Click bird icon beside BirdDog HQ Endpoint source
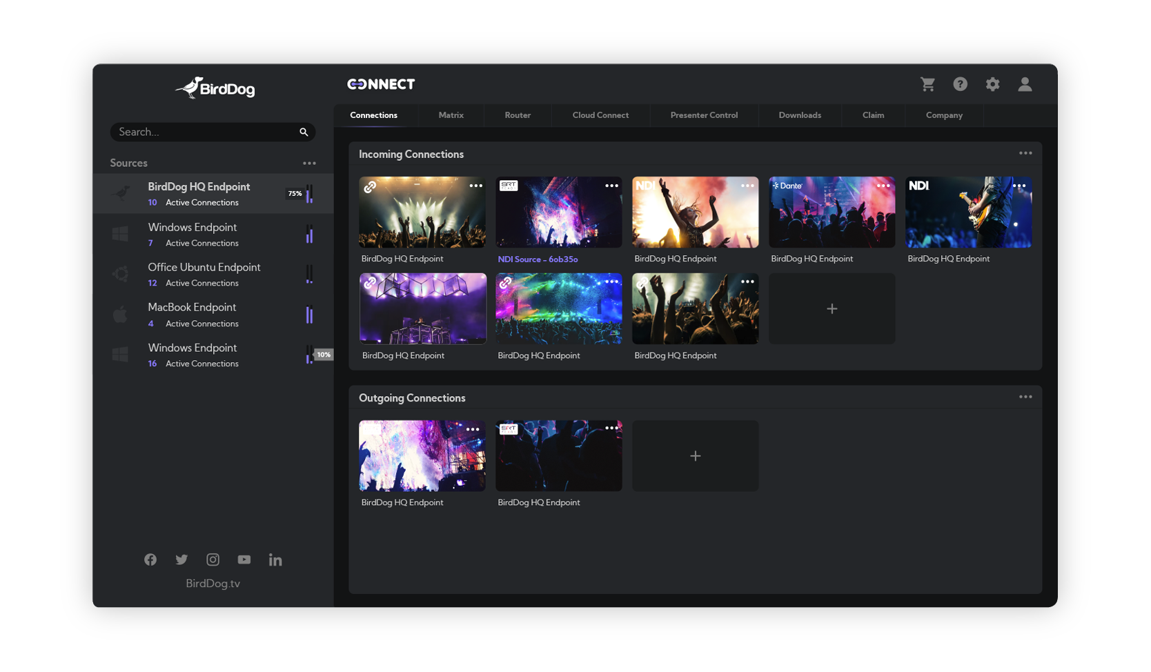This screenshot has width=1151, height=672. pos(121,193)
